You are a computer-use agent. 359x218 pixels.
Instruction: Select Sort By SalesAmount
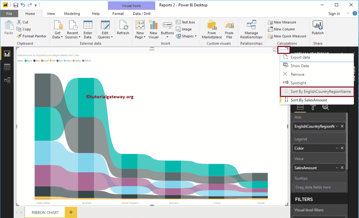[317, 100]
